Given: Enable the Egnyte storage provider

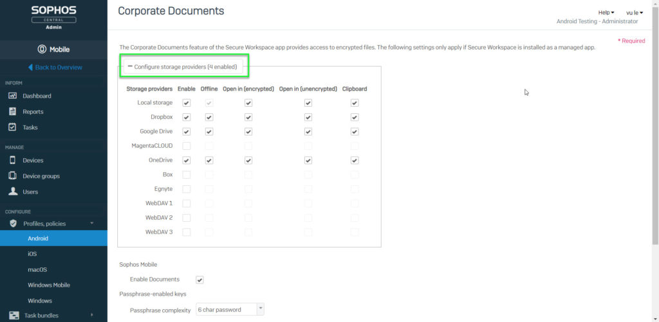Looking at the screenshot, I should (187, 189).
